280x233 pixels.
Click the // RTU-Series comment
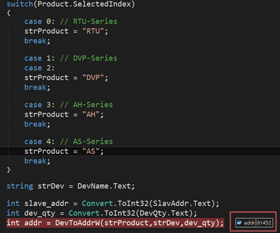89,21
